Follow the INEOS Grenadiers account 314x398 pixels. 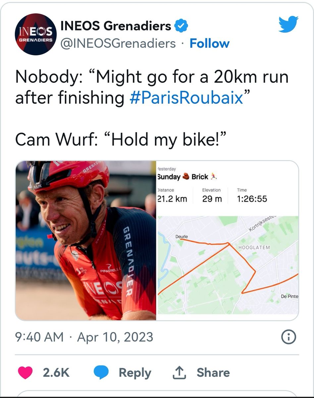pyautogui.click(x=209, y=43)
